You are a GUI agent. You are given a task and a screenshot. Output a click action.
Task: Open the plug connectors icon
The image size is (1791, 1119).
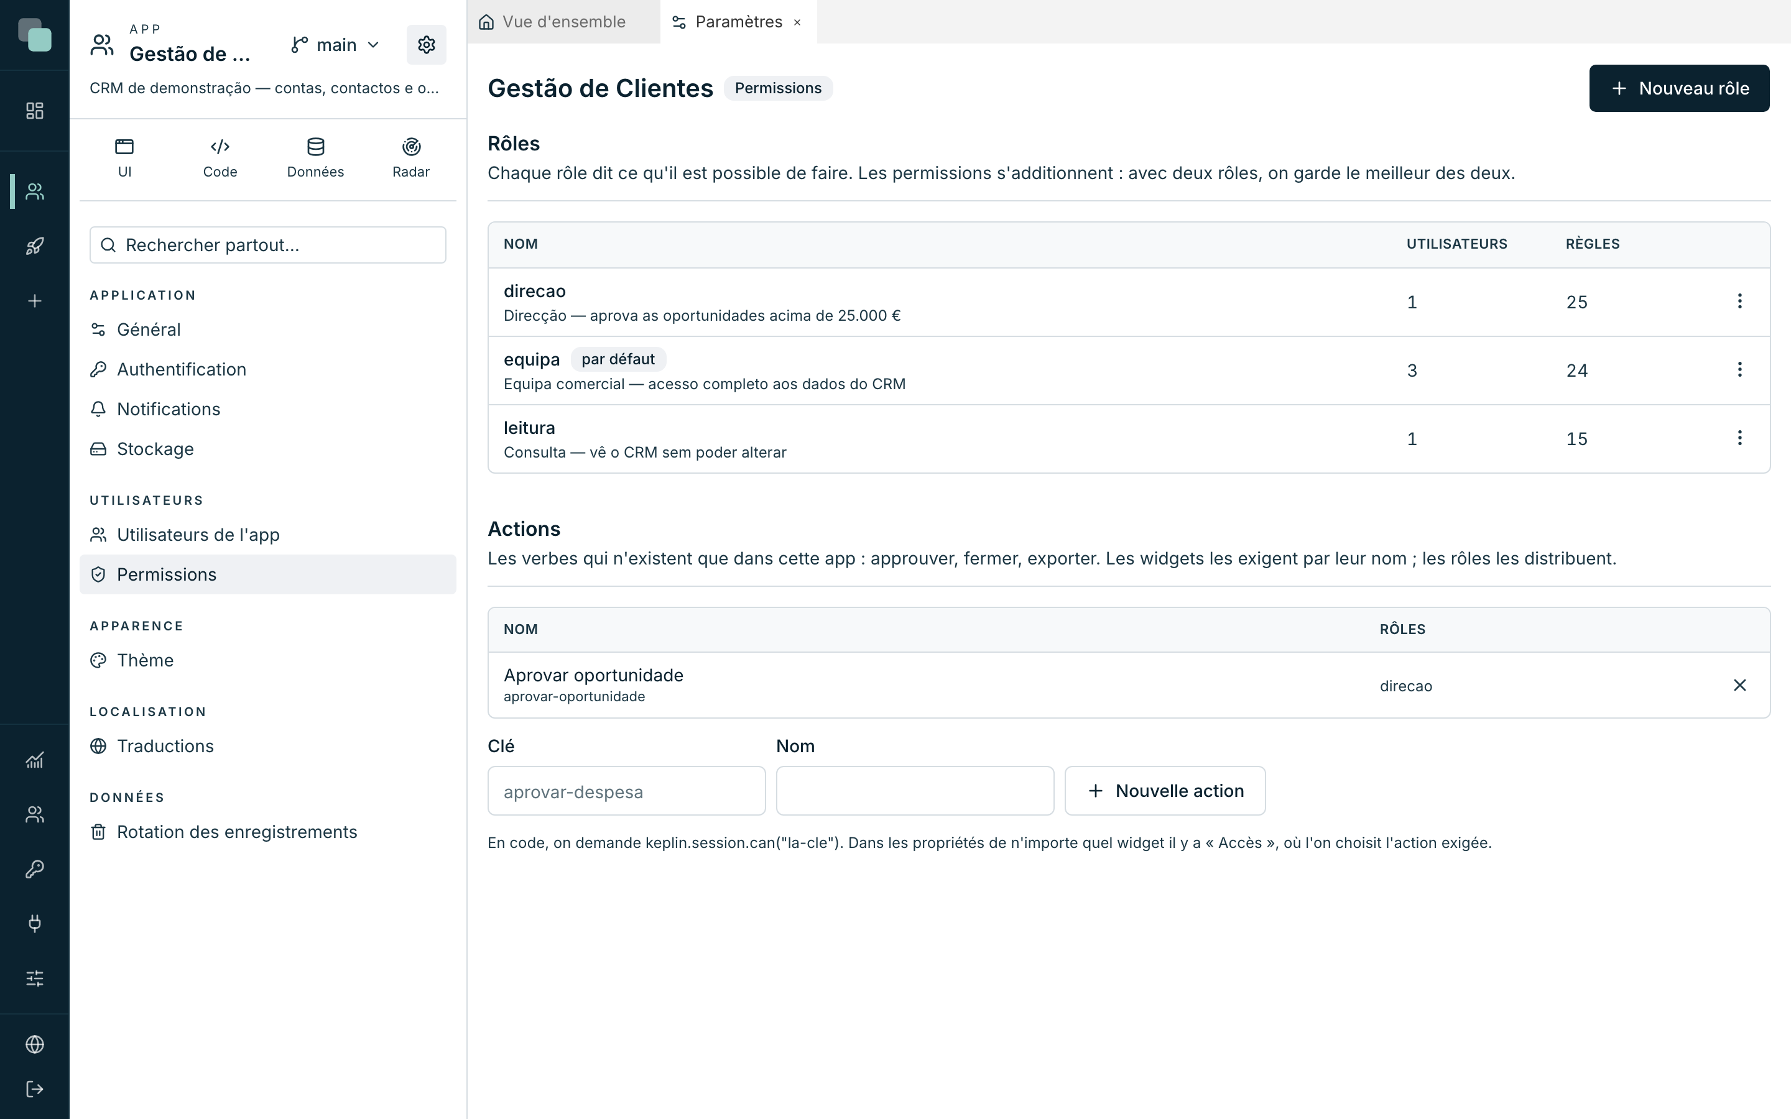pos(35,924)
